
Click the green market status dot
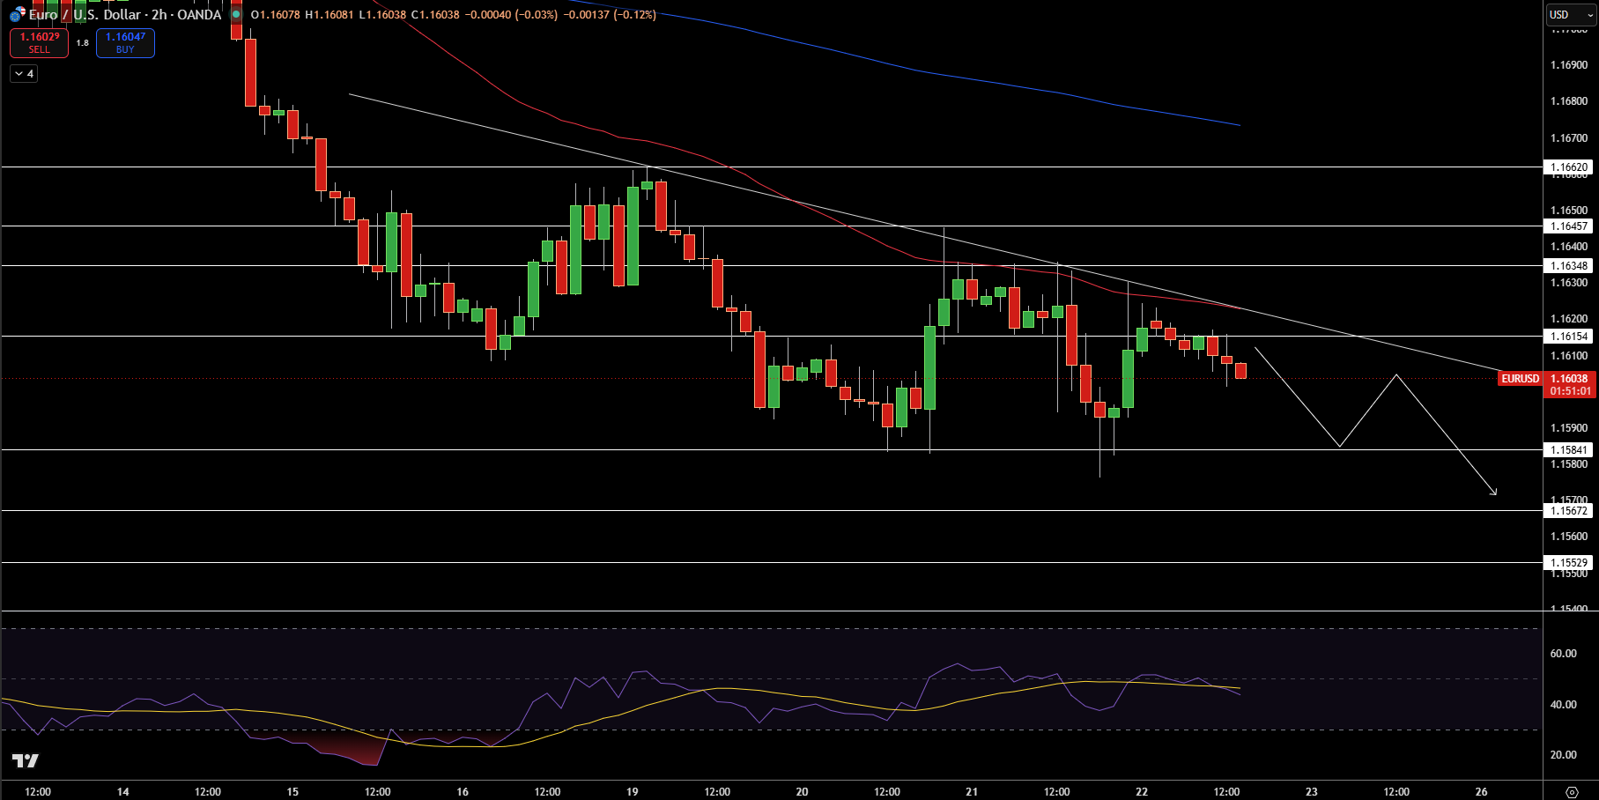236,14
